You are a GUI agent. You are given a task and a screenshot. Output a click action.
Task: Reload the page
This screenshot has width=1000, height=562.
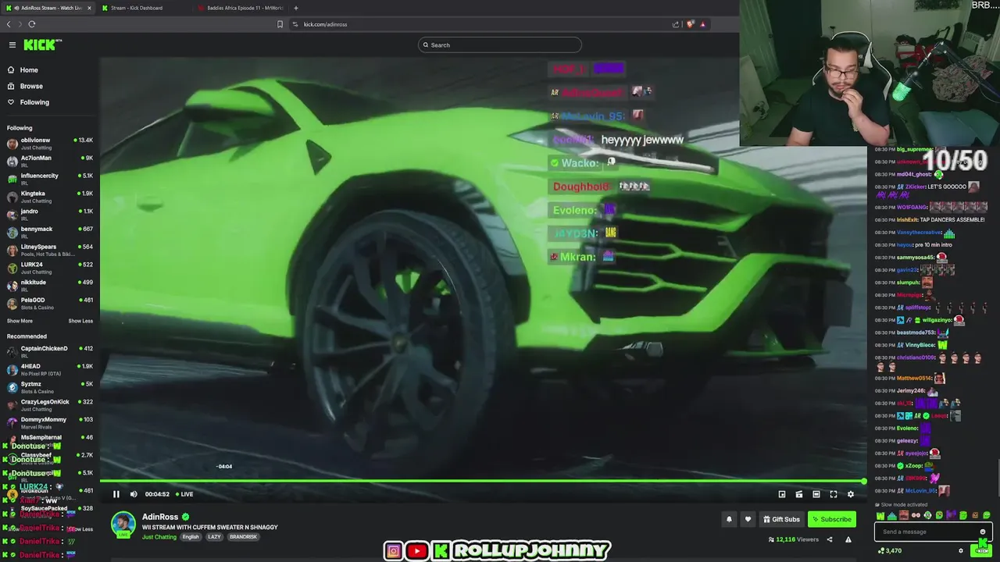coord(31,24)
